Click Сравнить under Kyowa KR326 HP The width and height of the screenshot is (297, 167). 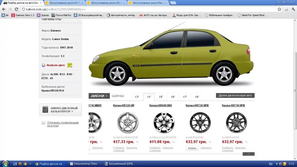131,148
